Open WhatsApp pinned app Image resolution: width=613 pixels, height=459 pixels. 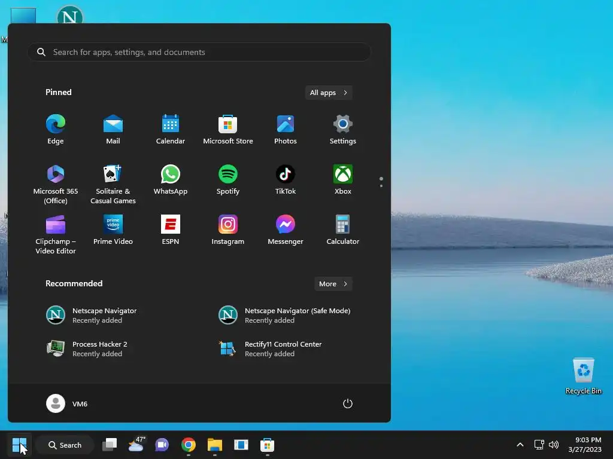[x=171, y=180]
